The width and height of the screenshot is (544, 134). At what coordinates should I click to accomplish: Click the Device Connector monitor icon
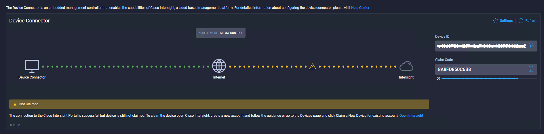click(32, 66)
